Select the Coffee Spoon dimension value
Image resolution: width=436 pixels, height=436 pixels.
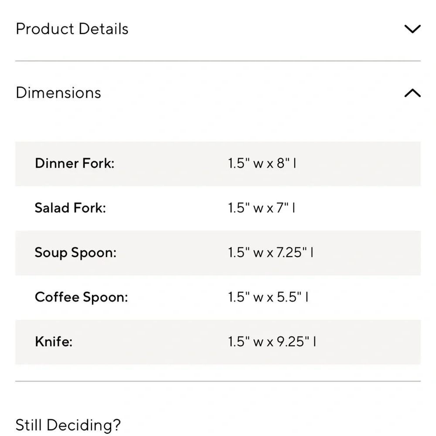pyautogui.click(x=267, y=297)
